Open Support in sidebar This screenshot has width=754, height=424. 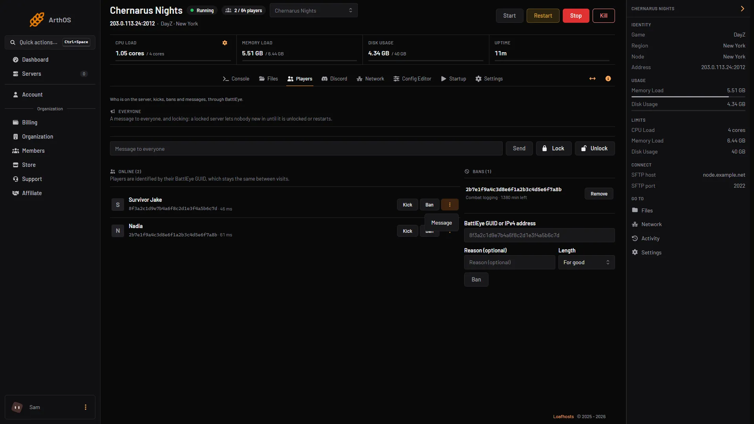[50, 179]
